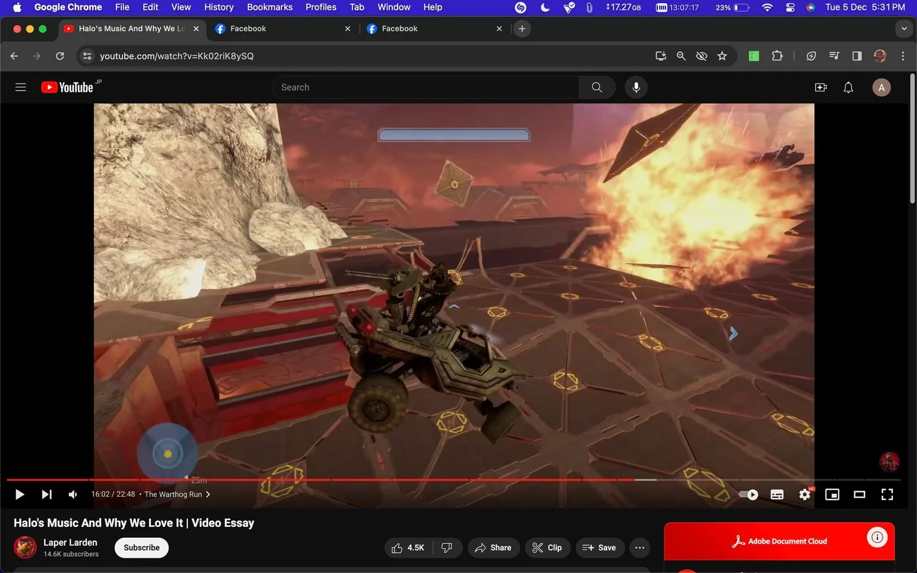Viewport: 917px width, 573px height.
Task: Switch to miniplayer
Action: [832, 494]
